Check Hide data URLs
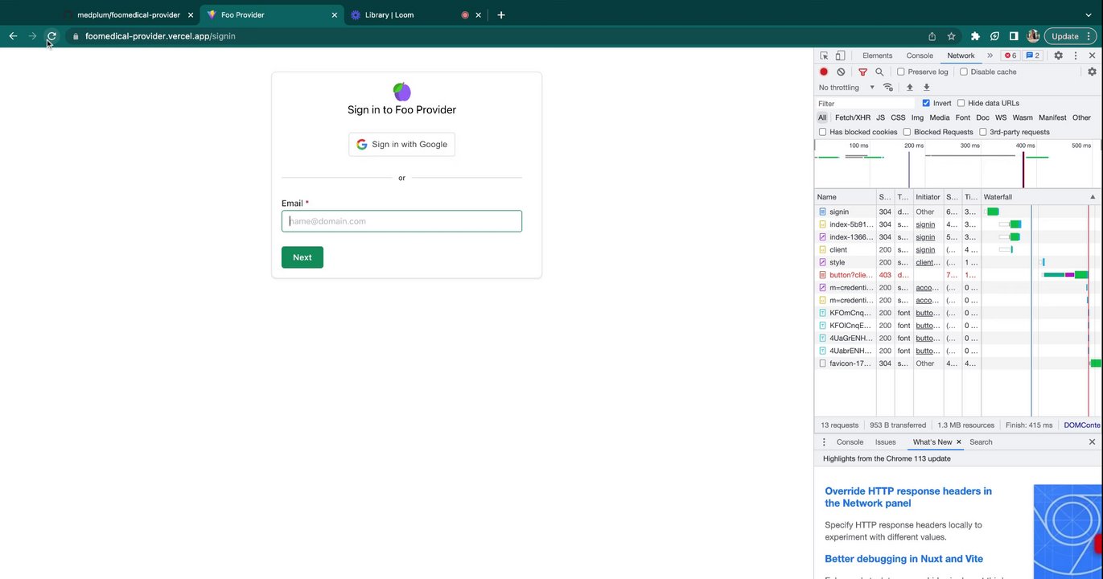Screen dimensions: 1103x579 pyautogui.click(x=961, y=103)
